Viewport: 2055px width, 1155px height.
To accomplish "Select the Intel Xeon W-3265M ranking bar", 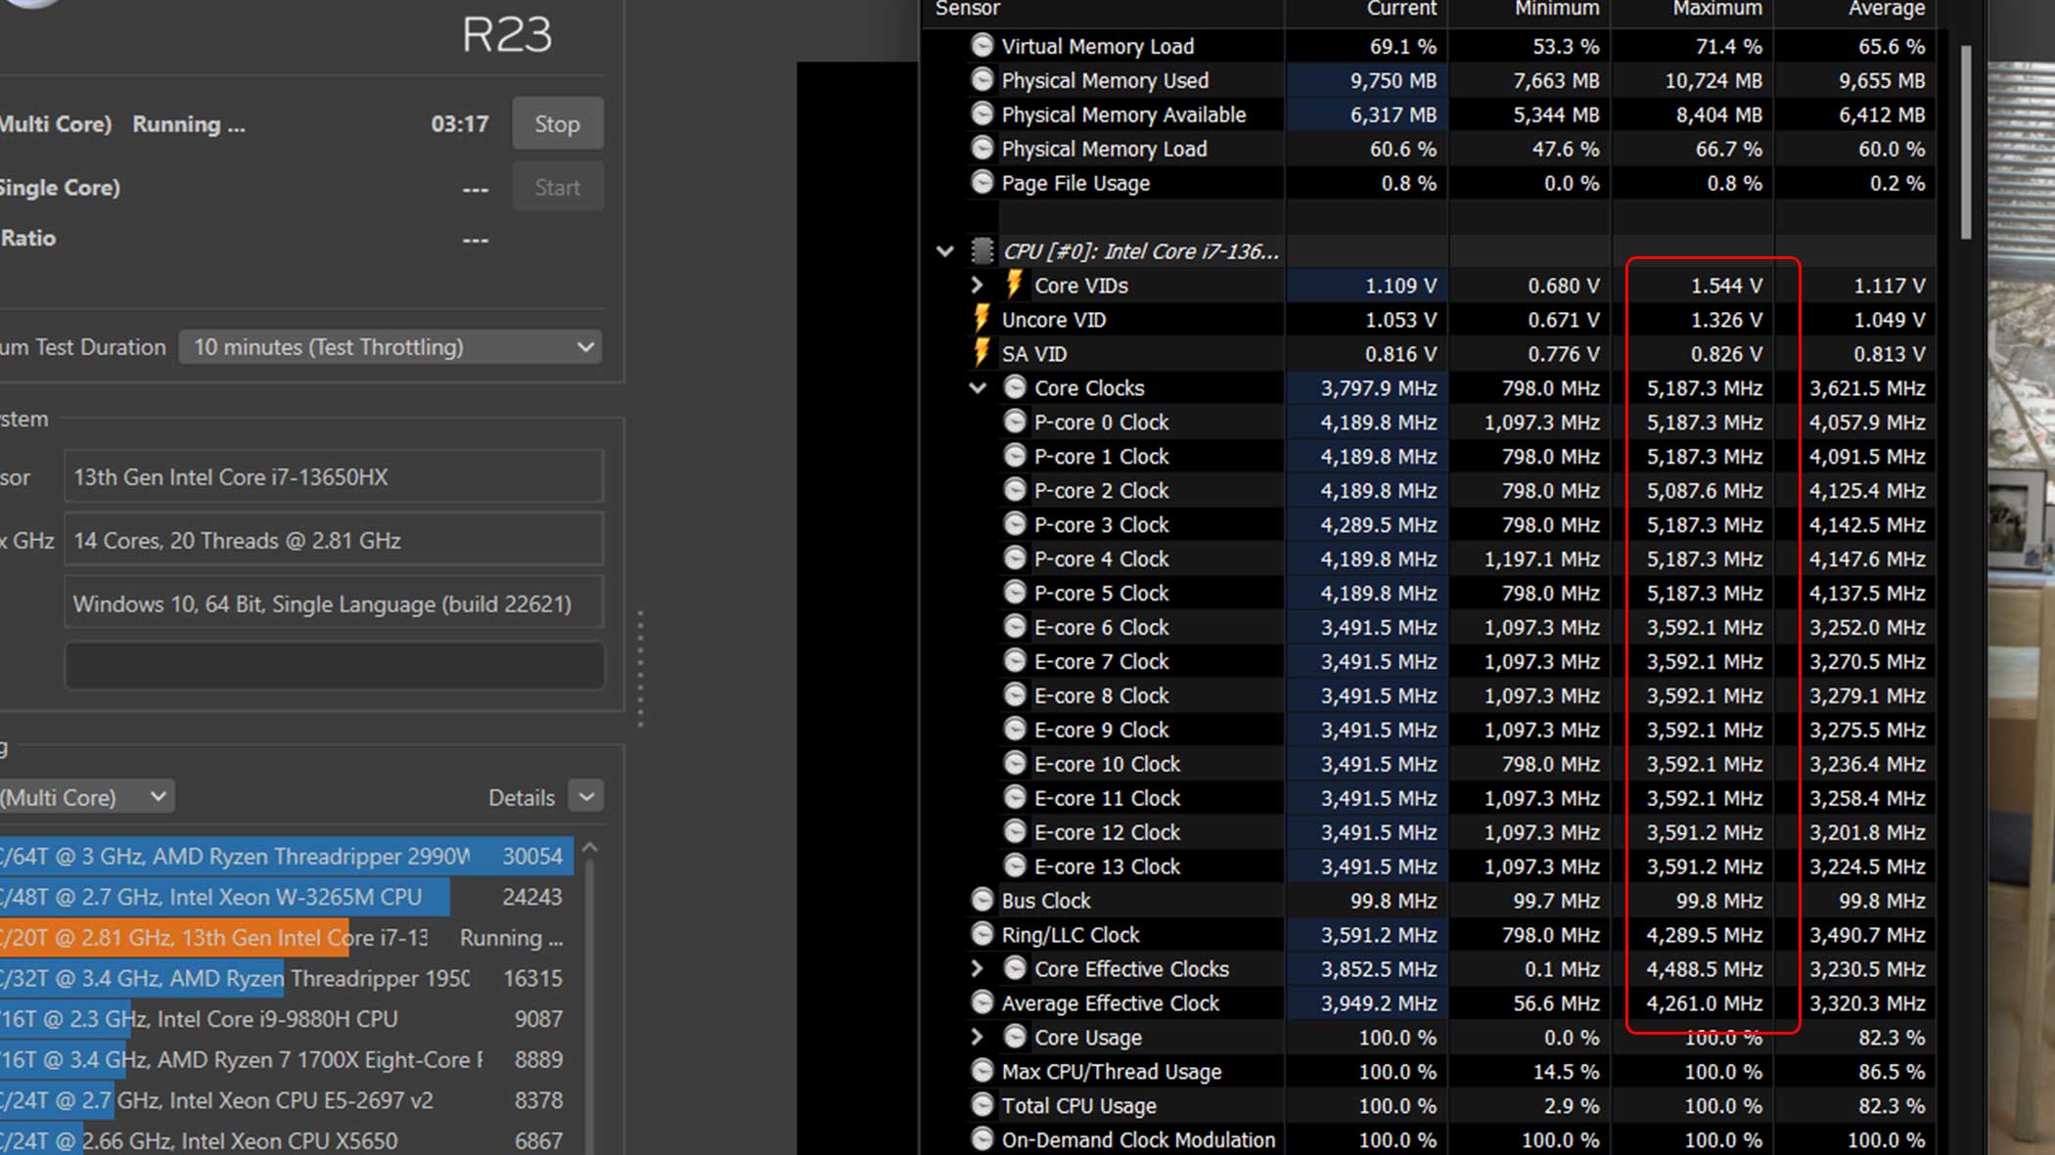I will tap(287, 897).
